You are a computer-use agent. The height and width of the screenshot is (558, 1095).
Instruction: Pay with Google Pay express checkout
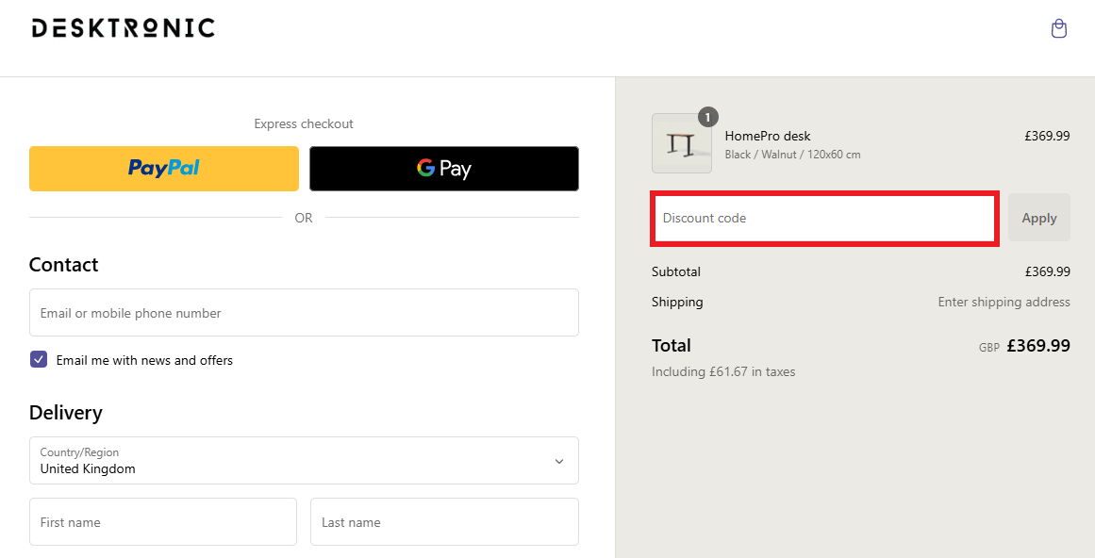tap(444, 168)
